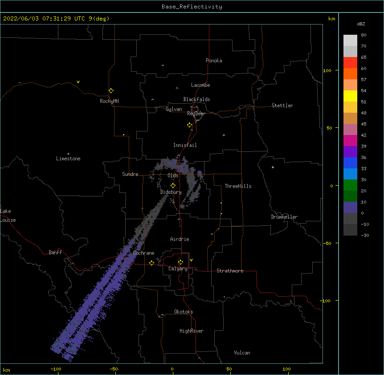Click the yellow diamond marker above RockyMH

[x=111, y=91]
